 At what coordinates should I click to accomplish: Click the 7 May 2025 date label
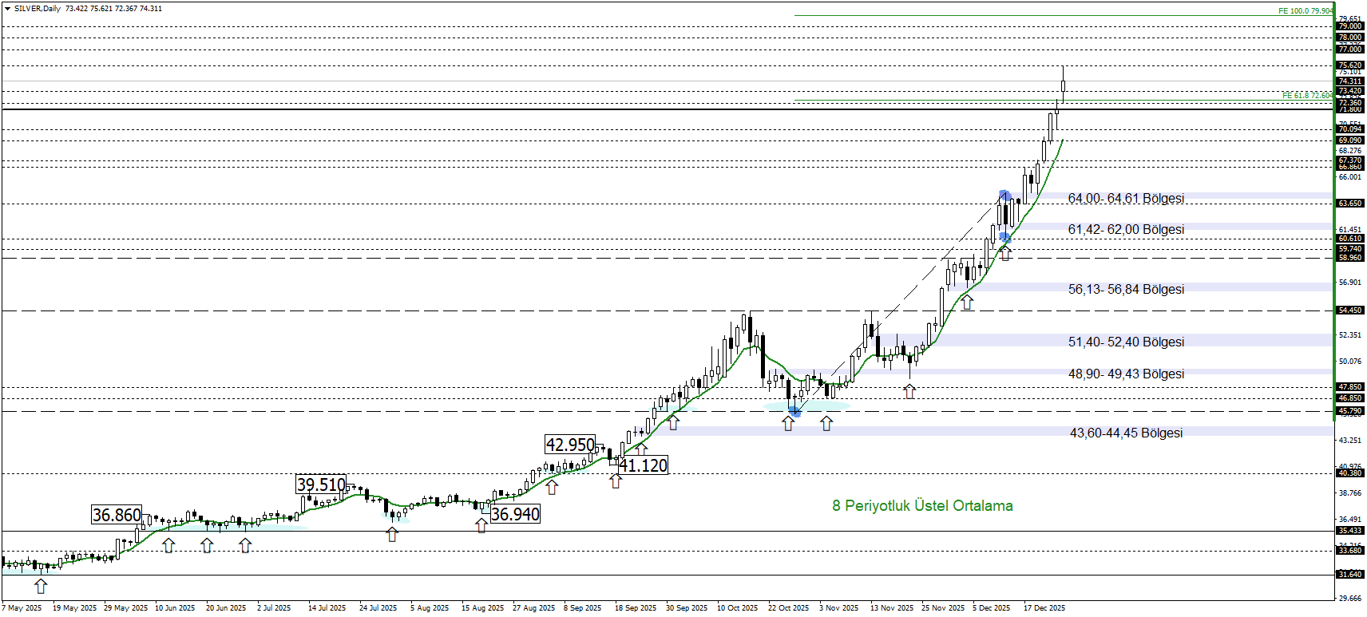pos(22,608)
